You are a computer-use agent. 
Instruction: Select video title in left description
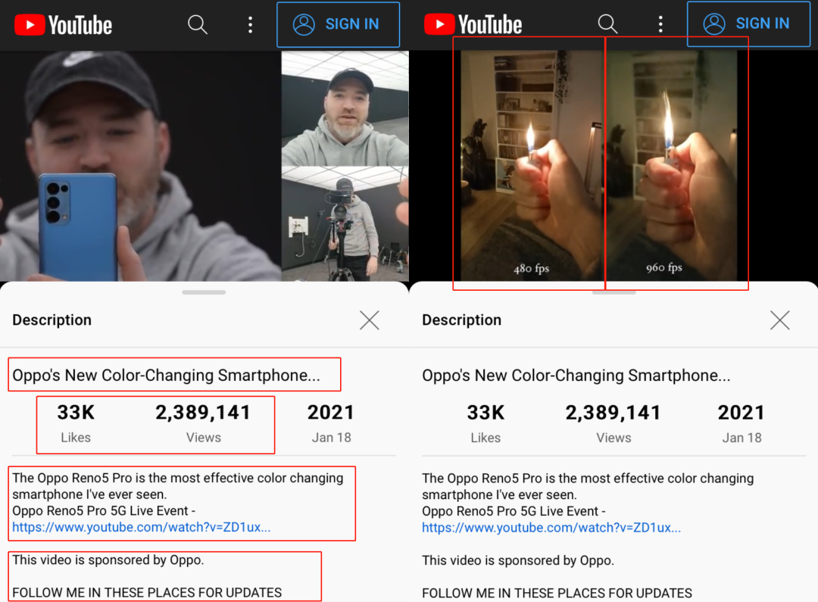pos(166,375)
